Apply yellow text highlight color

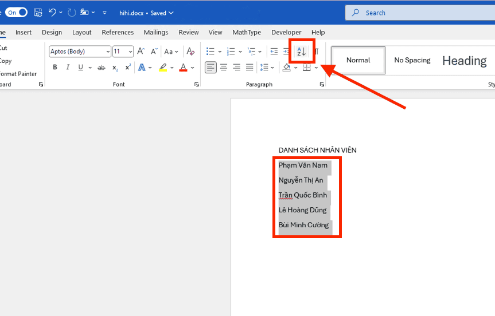click(x=163, y=67)
